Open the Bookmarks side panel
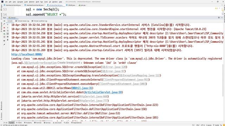 click(1, 106)
